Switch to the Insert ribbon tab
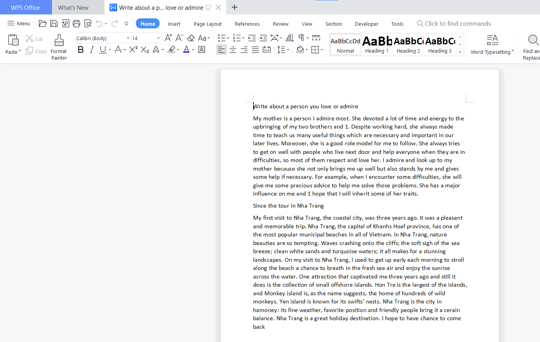This screenshot has height=342, width=540. [x=174, y=24]
